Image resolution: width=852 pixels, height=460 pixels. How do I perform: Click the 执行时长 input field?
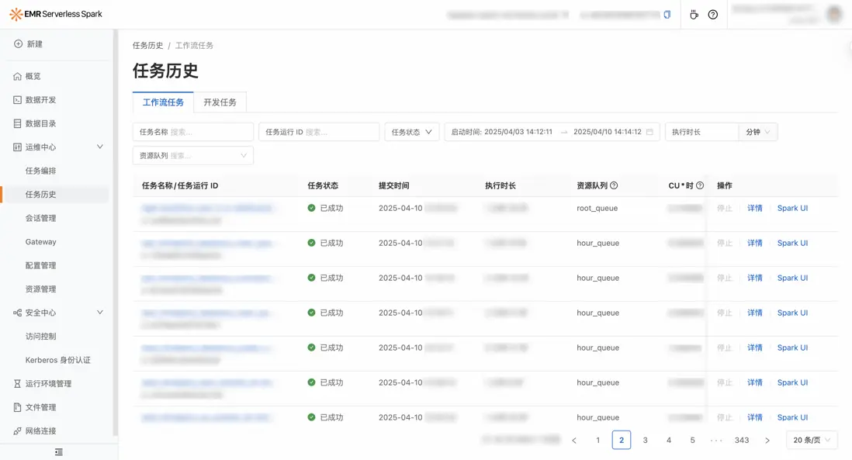point(702,132)
